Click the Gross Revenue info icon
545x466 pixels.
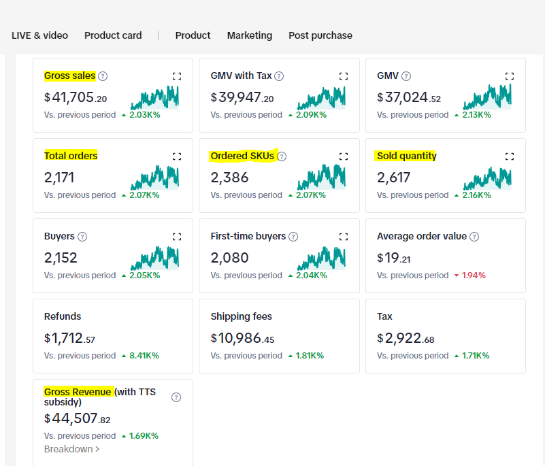point(176,397)
